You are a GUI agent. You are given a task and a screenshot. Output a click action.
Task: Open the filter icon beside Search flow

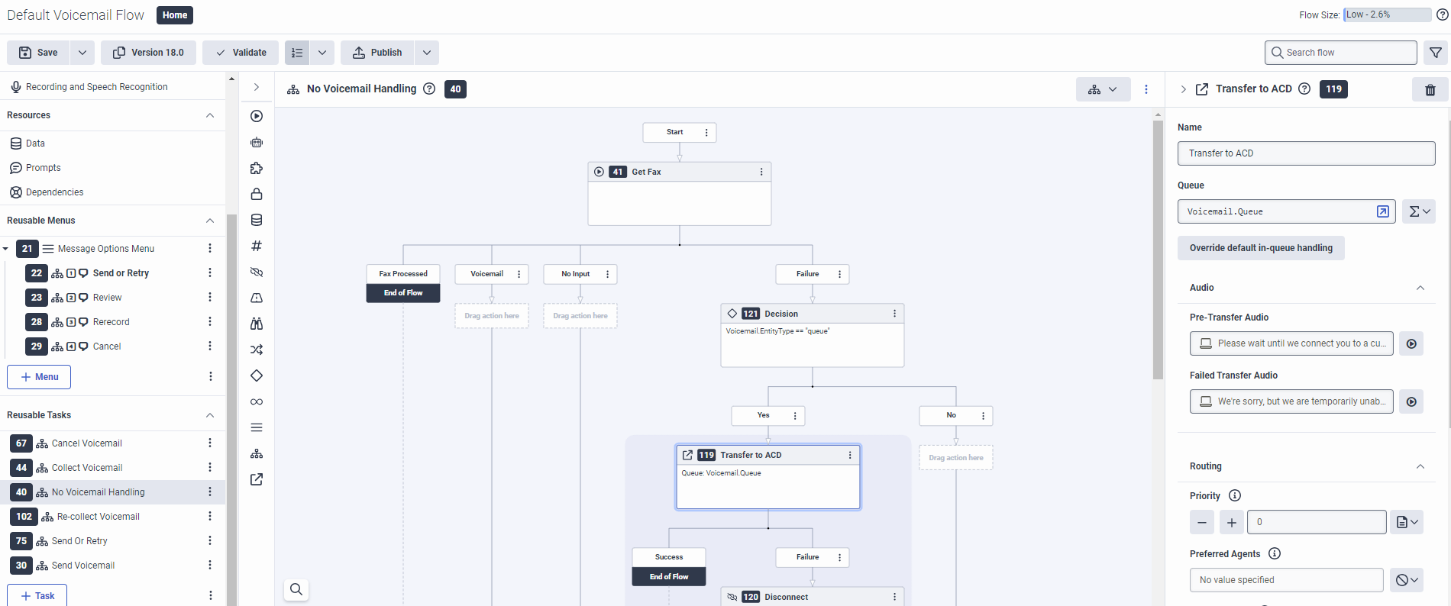[1436, 53]
